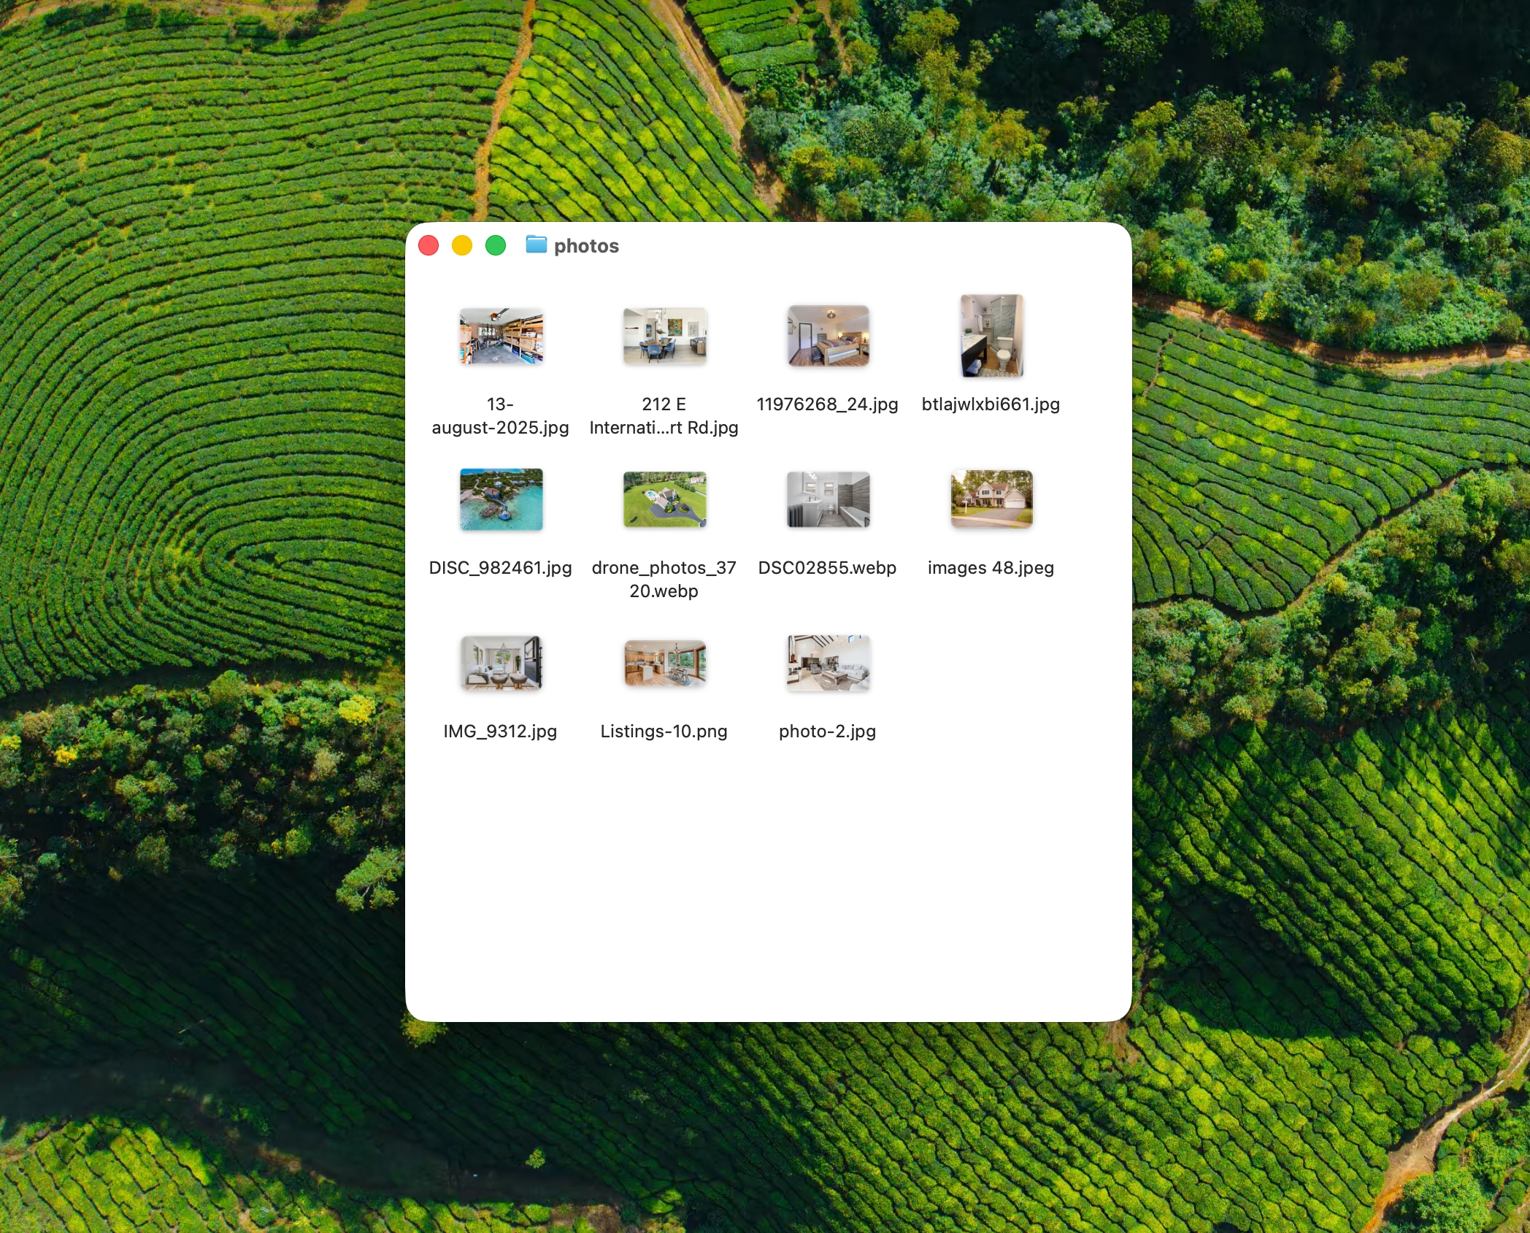The width and height of the screenshot is (1530, 1233).
Task: Click the filename label photo-2.jpg
Action: (828, 731)
